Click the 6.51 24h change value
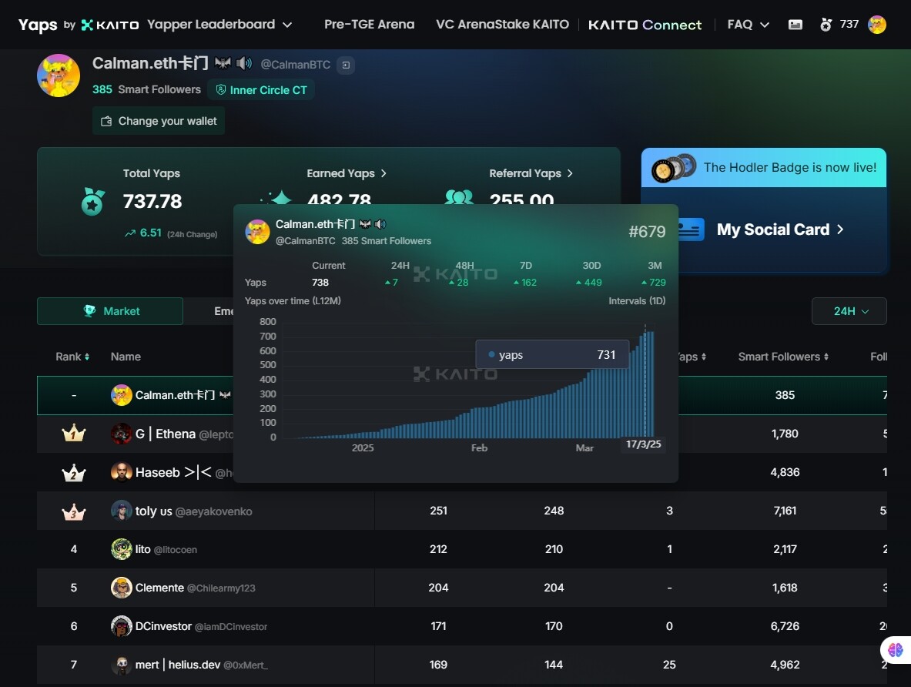Screen dimensions: 911x687 (150, 233)
